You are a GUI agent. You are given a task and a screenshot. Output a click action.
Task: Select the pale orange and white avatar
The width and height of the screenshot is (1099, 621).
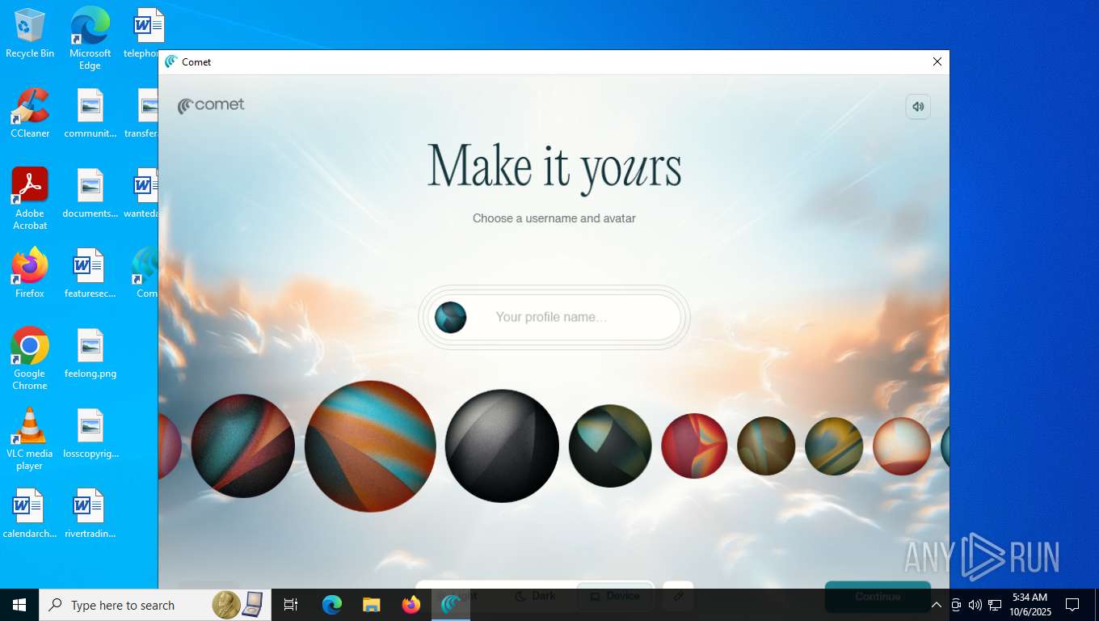point(902,446)
